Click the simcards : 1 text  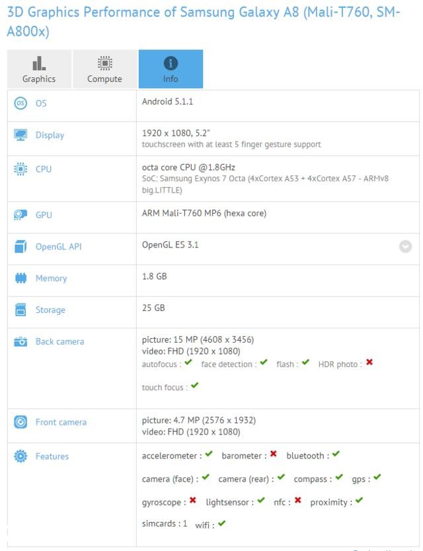tap(165, 524)
